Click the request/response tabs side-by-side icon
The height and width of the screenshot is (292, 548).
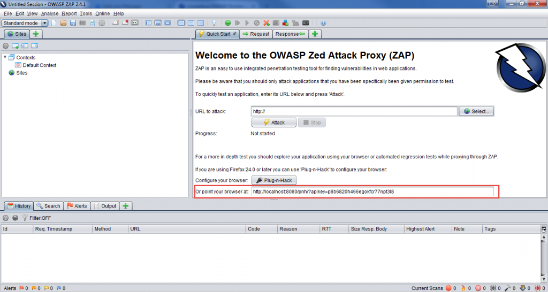200,23
